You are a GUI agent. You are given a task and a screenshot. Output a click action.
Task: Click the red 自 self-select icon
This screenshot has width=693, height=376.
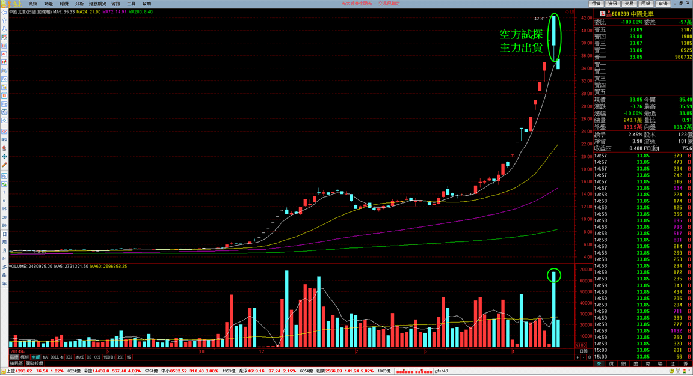point(4,96)
